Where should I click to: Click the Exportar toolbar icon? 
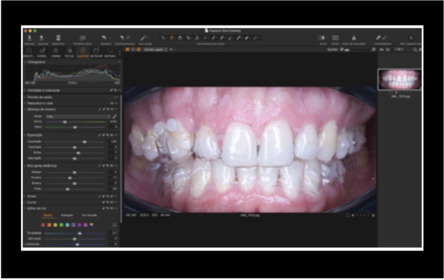click(x=41, y=38)
